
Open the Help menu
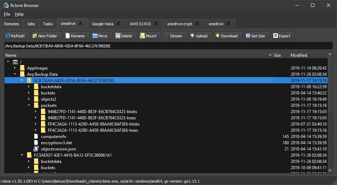click(x=19, y=14)
